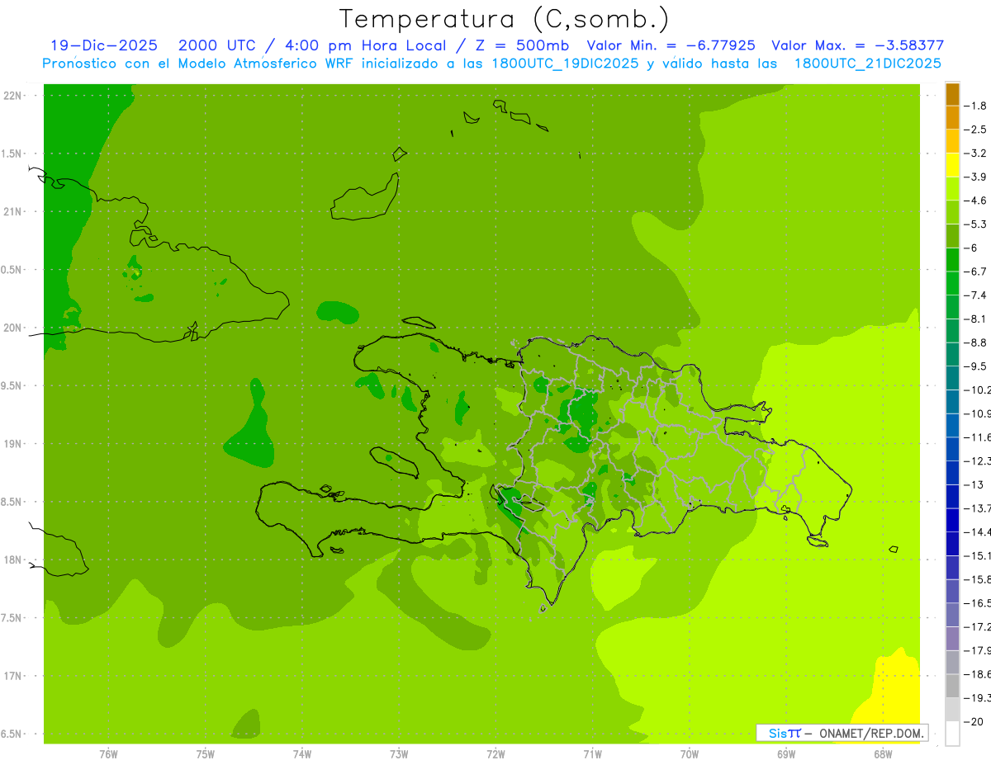This screenshot has width=991, height=765.
Task: Click the "17N" latitude axis label
Action: click(12, 676)
